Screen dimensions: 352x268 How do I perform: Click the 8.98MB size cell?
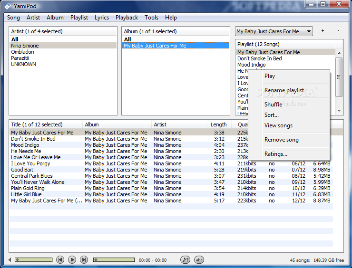[x=322, y=170]
